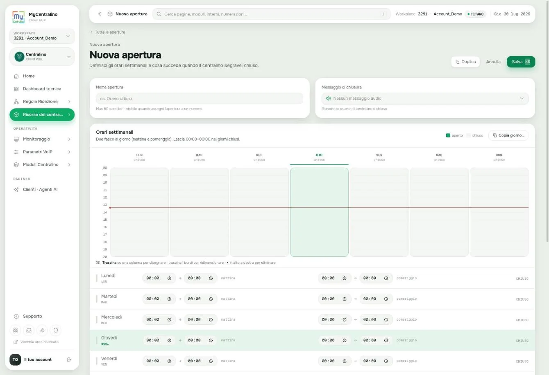Click the bug report icon in the sidebar
This screenshot has height=375, width=549.
click(16, 330)
